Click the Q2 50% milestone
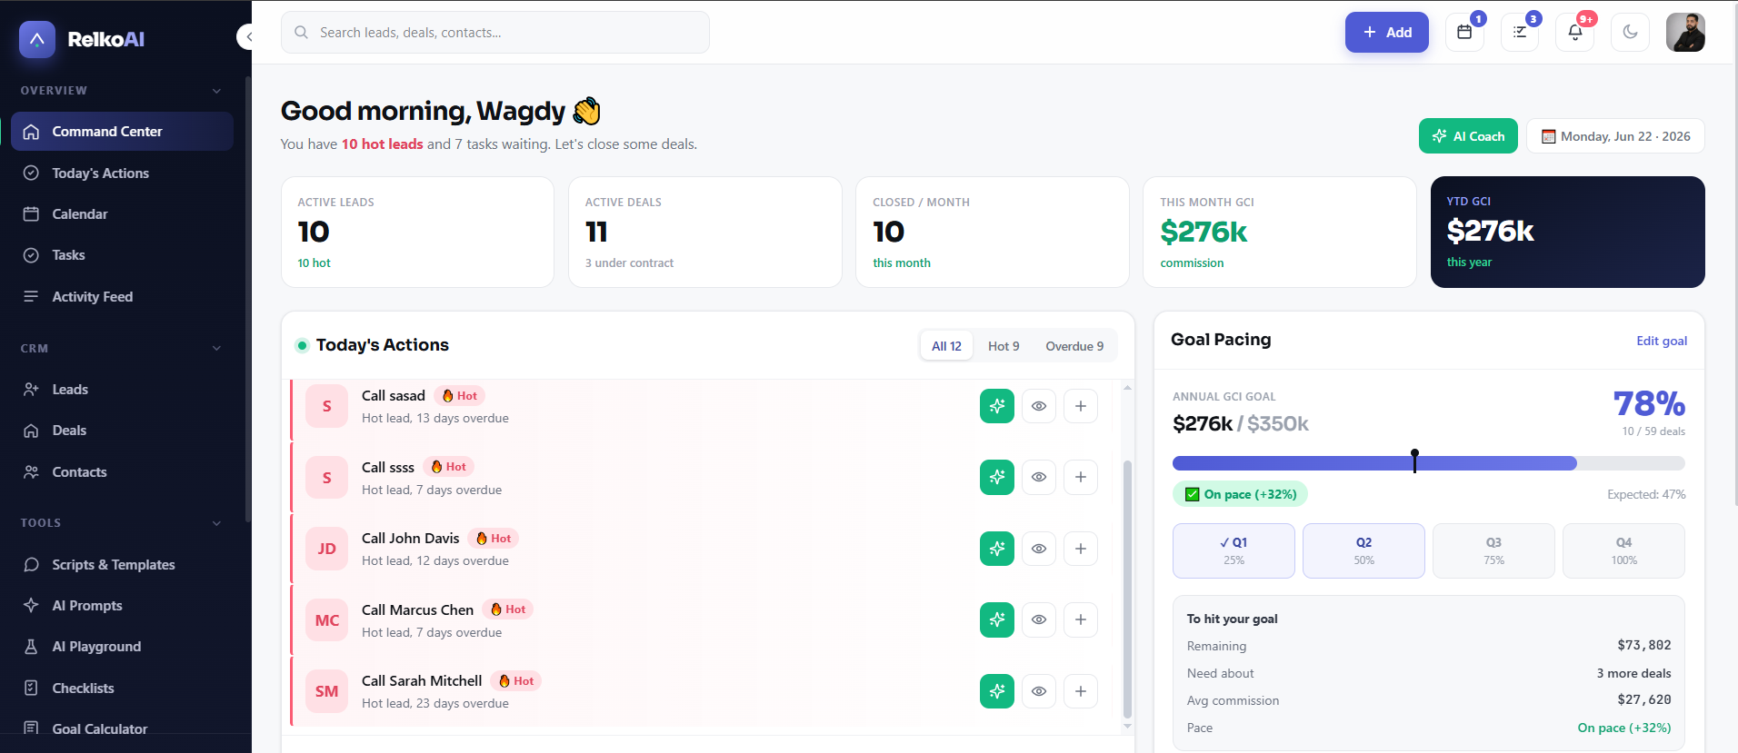The image size is (1738, 753). point(1363,550)
